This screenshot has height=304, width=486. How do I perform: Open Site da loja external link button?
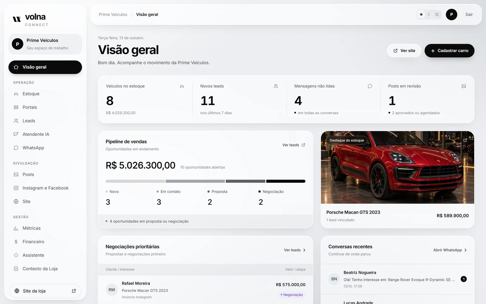click(x=45, y=291)
